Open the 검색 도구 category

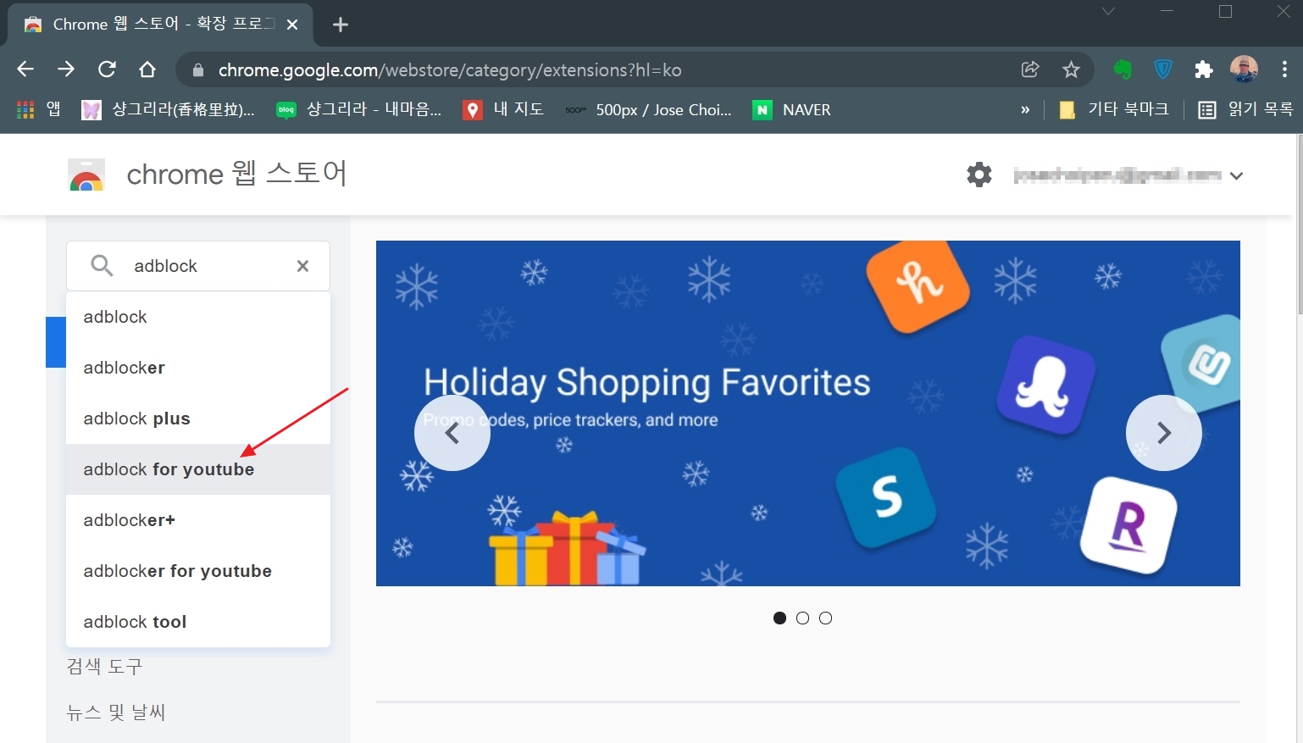[104, 667]
